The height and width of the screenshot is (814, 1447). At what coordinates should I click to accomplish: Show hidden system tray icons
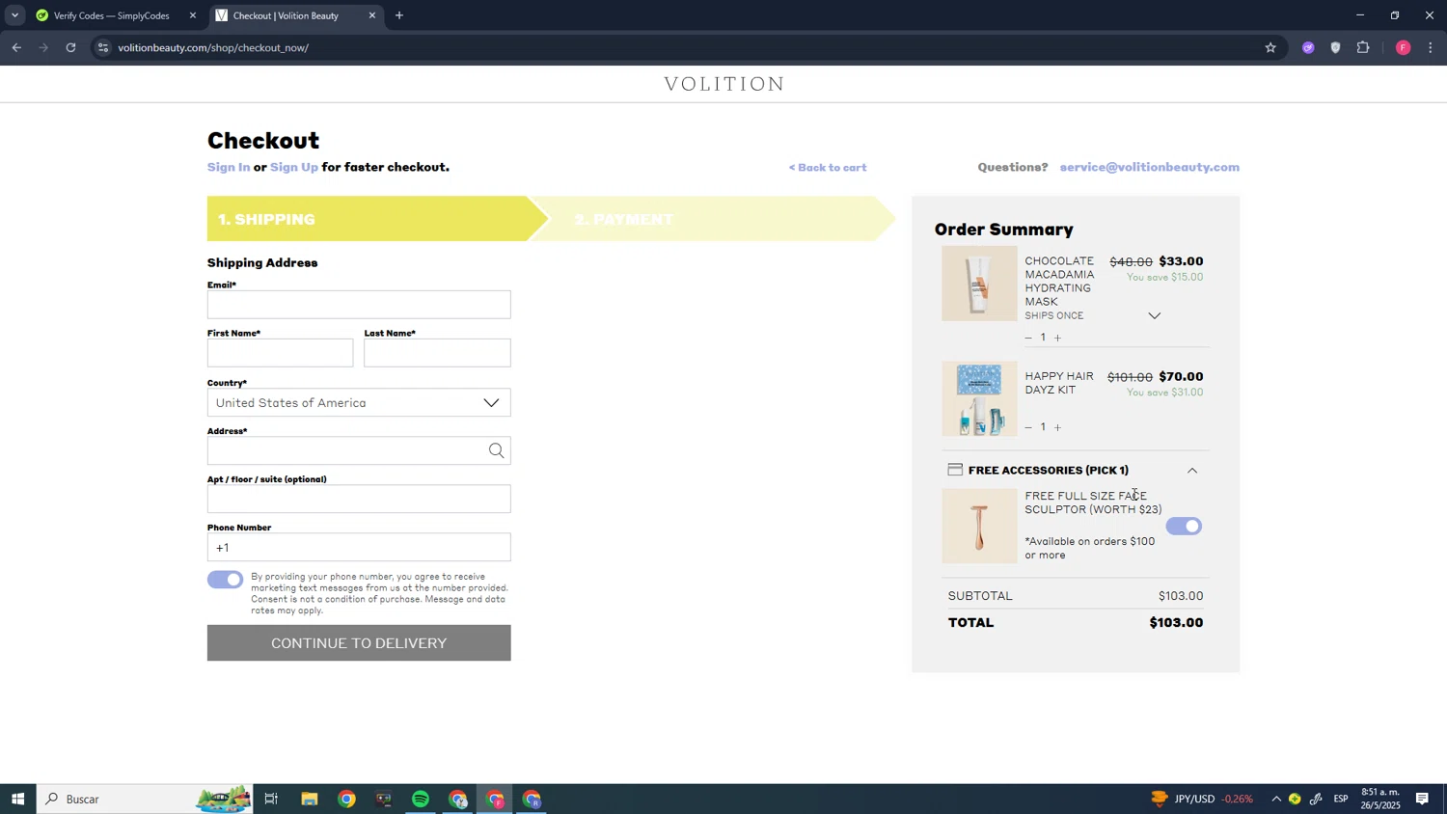(x=1276, y=799)
